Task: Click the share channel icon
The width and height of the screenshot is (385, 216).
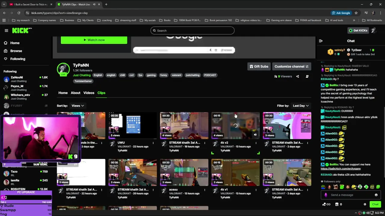Action: (x=297, y=76)
